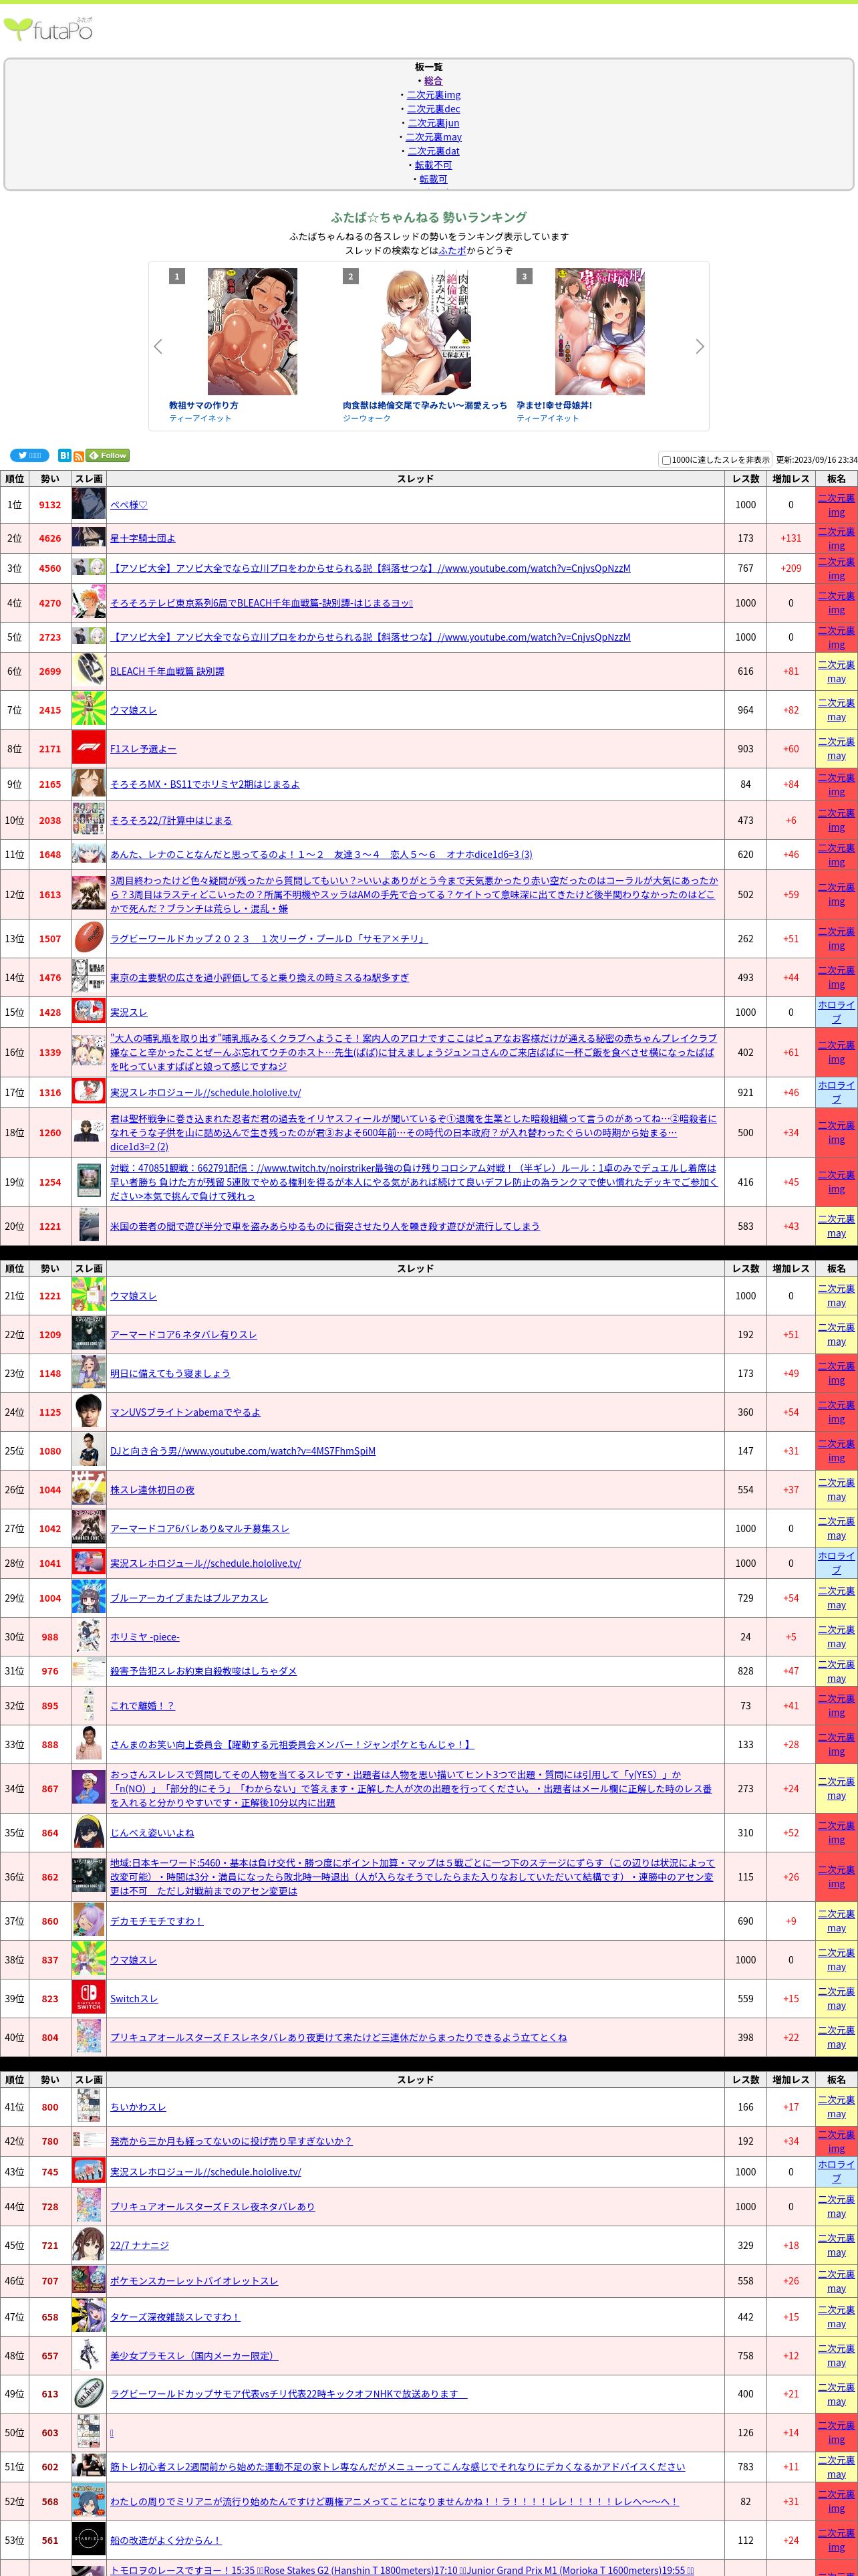Open the ちいかわスレ thread
The image size is (858, 2576).
coord(138,2107)
